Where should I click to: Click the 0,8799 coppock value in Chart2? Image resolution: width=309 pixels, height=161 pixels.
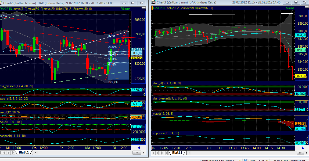(136, 139)
